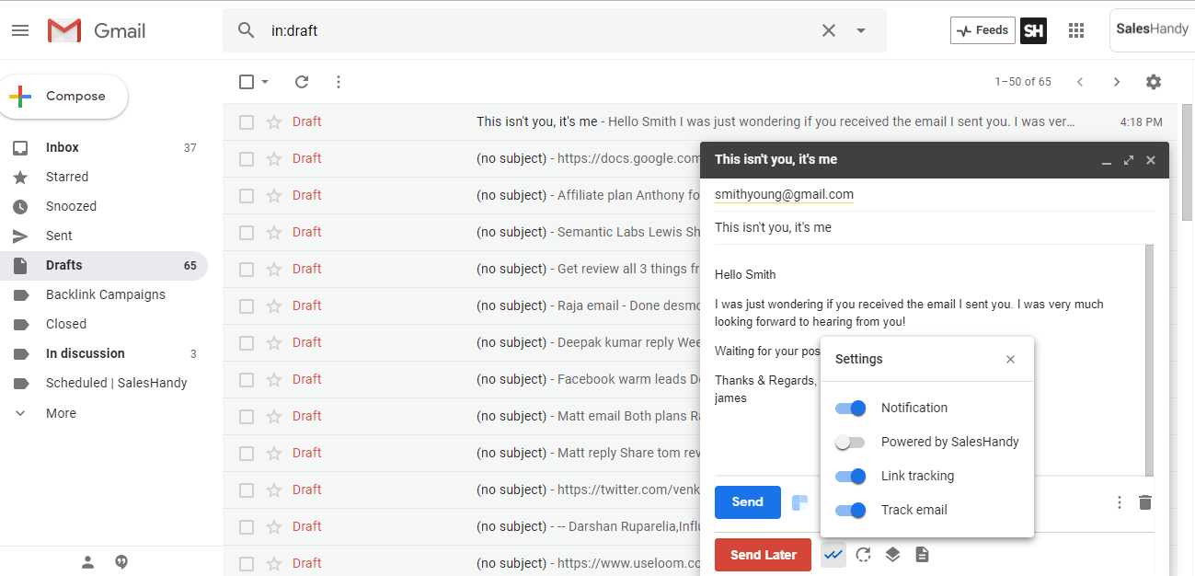Open the Inbox folder
The width and height of the screenshot is (1195, 576).
pyautogui.click(x=104, y=147)
